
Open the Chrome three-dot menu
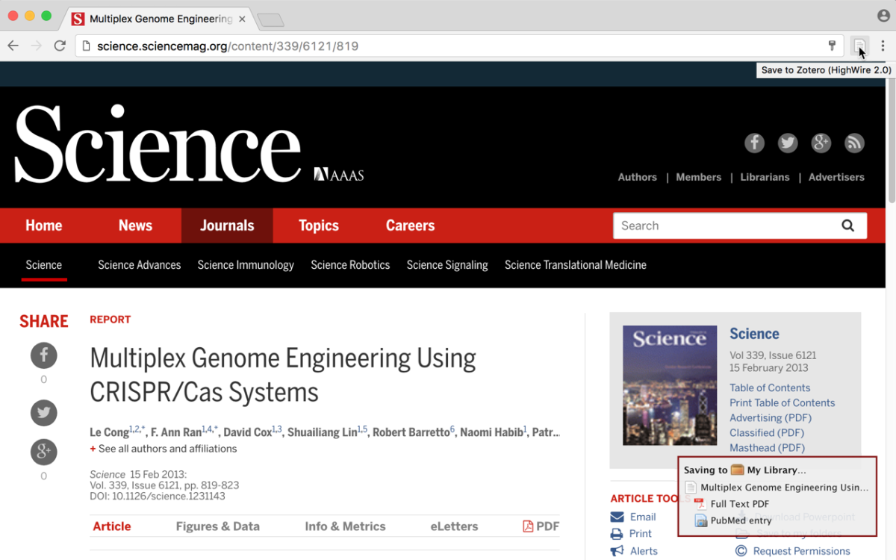pyautogui.click(x=883, y=46)
